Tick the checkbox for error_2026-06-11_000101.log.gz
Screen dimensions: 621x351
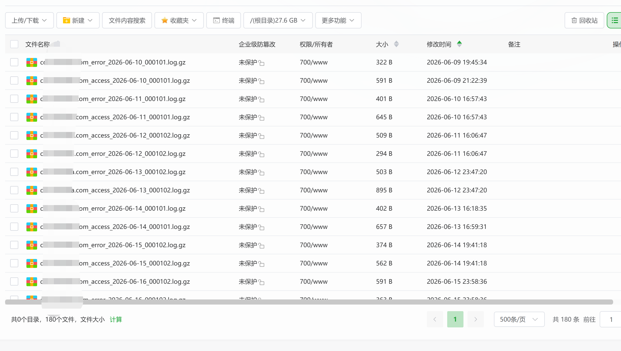point(14,99)
